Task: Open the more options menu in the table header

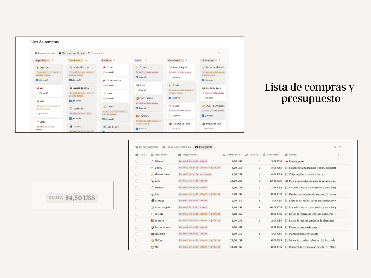Action: [343, 155]
